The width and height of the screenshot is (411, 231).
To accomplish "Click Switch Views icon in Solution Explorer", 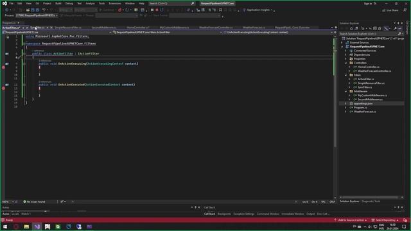I will (356, 28).
